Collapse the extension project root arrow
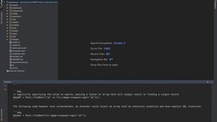 (x=4, y=2)
